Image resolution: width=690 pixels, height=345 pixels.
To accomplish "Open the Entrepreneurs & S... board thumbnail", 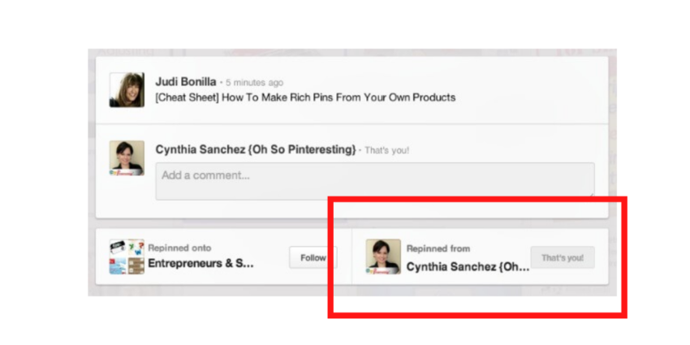I will click(x=127, y=257).
